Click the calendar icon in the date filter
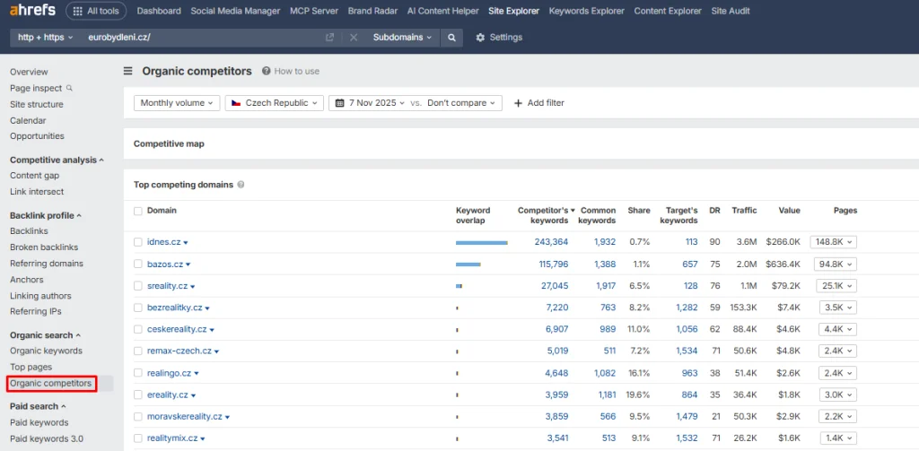This screenshot has width=919, height=451. tap(339, 103)
